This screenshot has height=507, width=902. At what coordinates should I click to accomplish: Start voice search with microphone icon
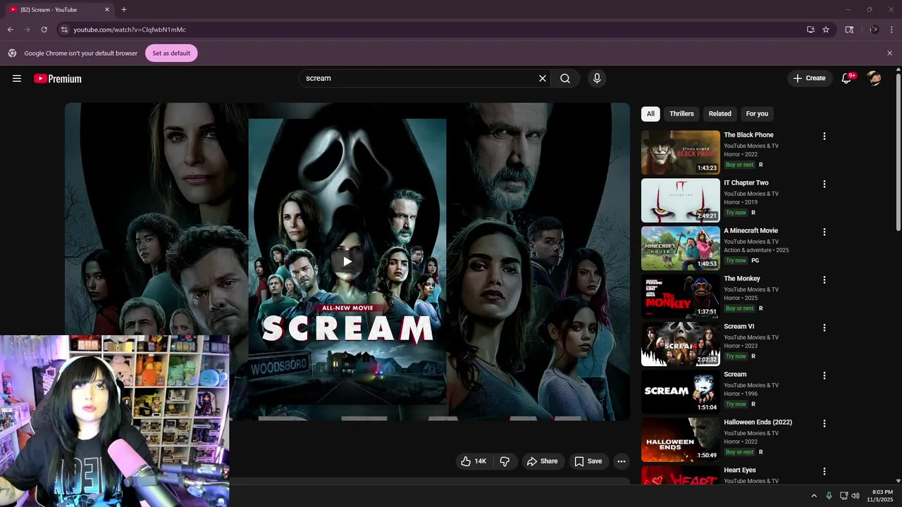[597, 78]
